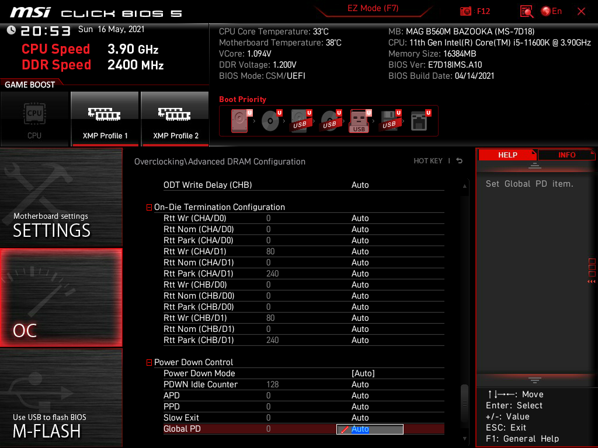Click the help panel bottom resize handle
598x448 pixels.
click(535, 380)
